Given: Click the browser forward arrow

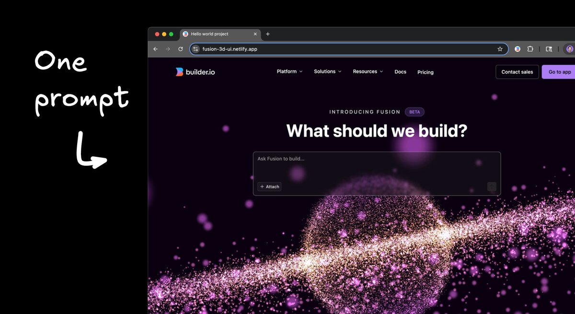Looking at the screenshot, I should (168, 49).
